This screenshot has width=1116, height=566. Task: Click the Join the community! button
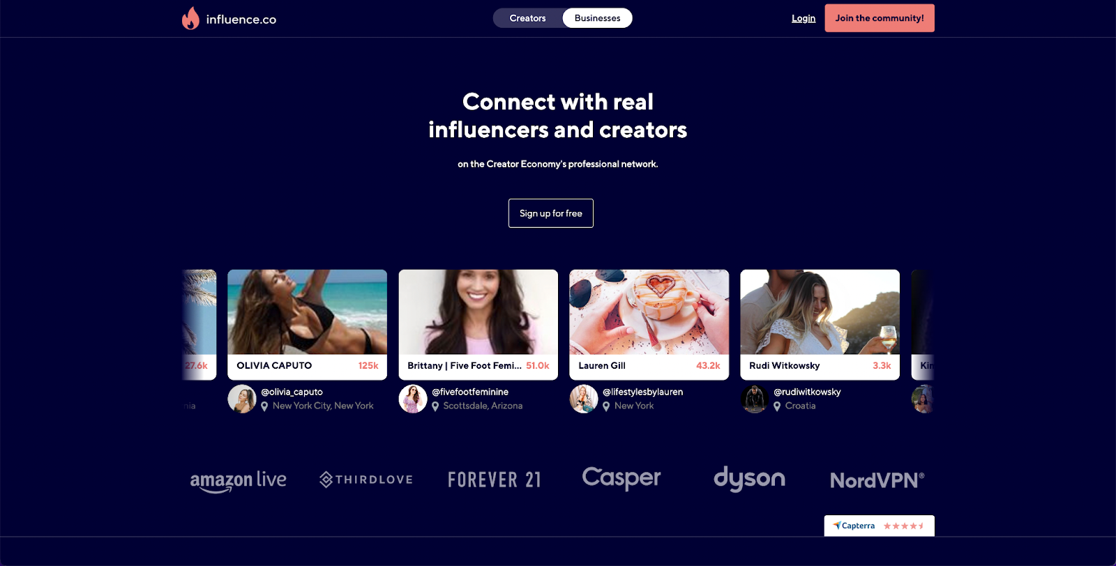pos(880,18)
